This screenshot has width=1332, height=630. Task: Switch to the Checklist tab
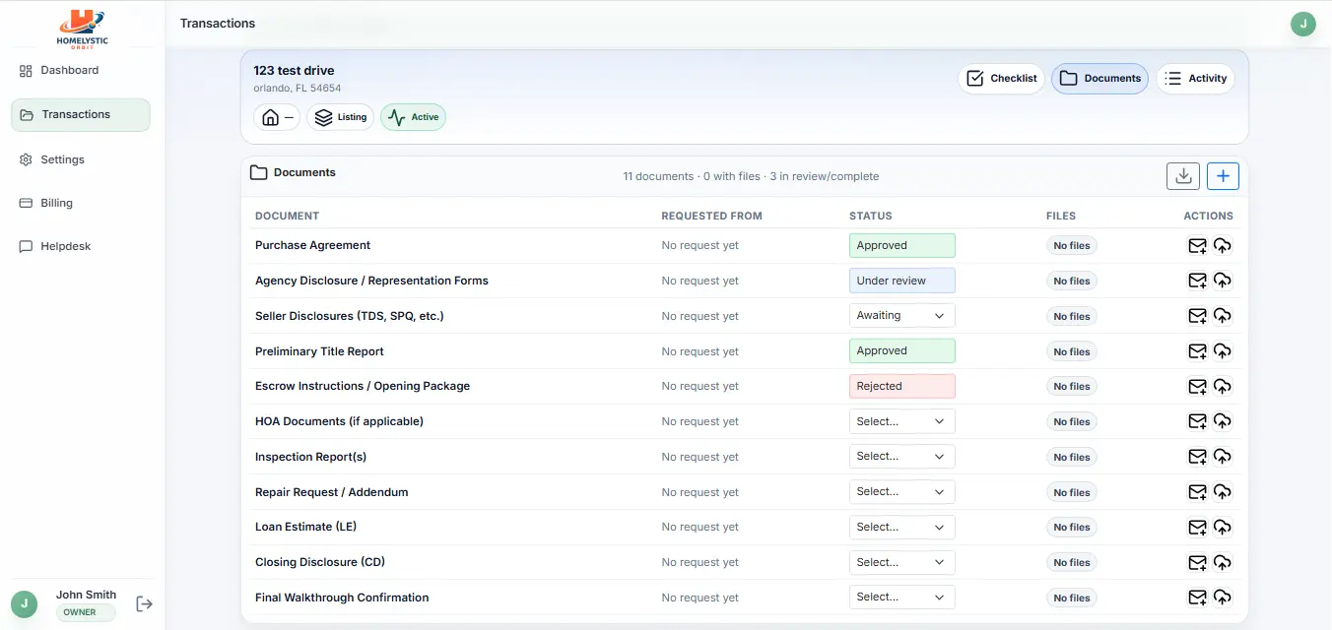pyautogui.click(x=1001, y=78)
